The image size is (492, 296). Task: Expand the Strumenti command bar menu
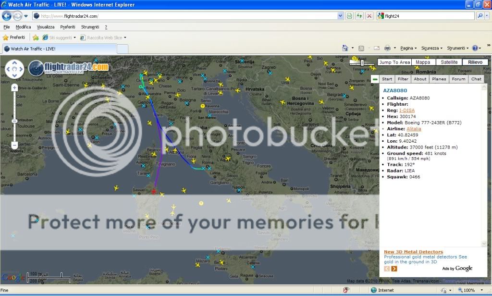(457, 48)
